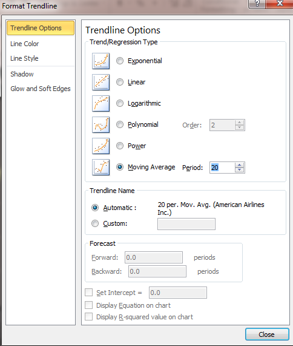This screenshot has height=346, width=293.
Task: Select the Logarithmic radio button
Action: [x=120, y=103]
